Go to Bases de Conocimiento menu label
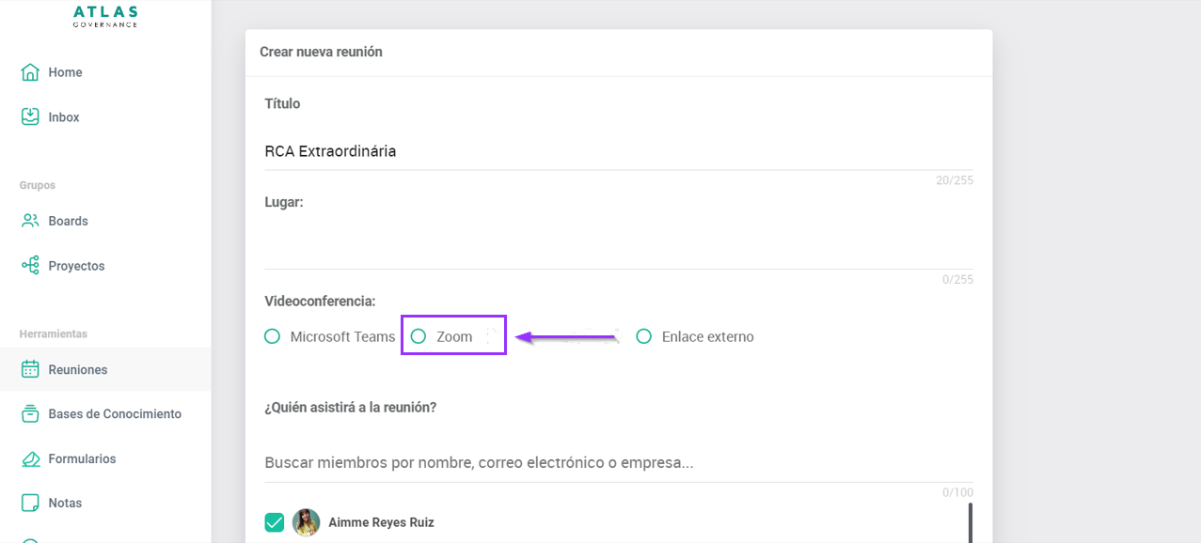Viewport: 1201px width, 543px height. [115, 414]
